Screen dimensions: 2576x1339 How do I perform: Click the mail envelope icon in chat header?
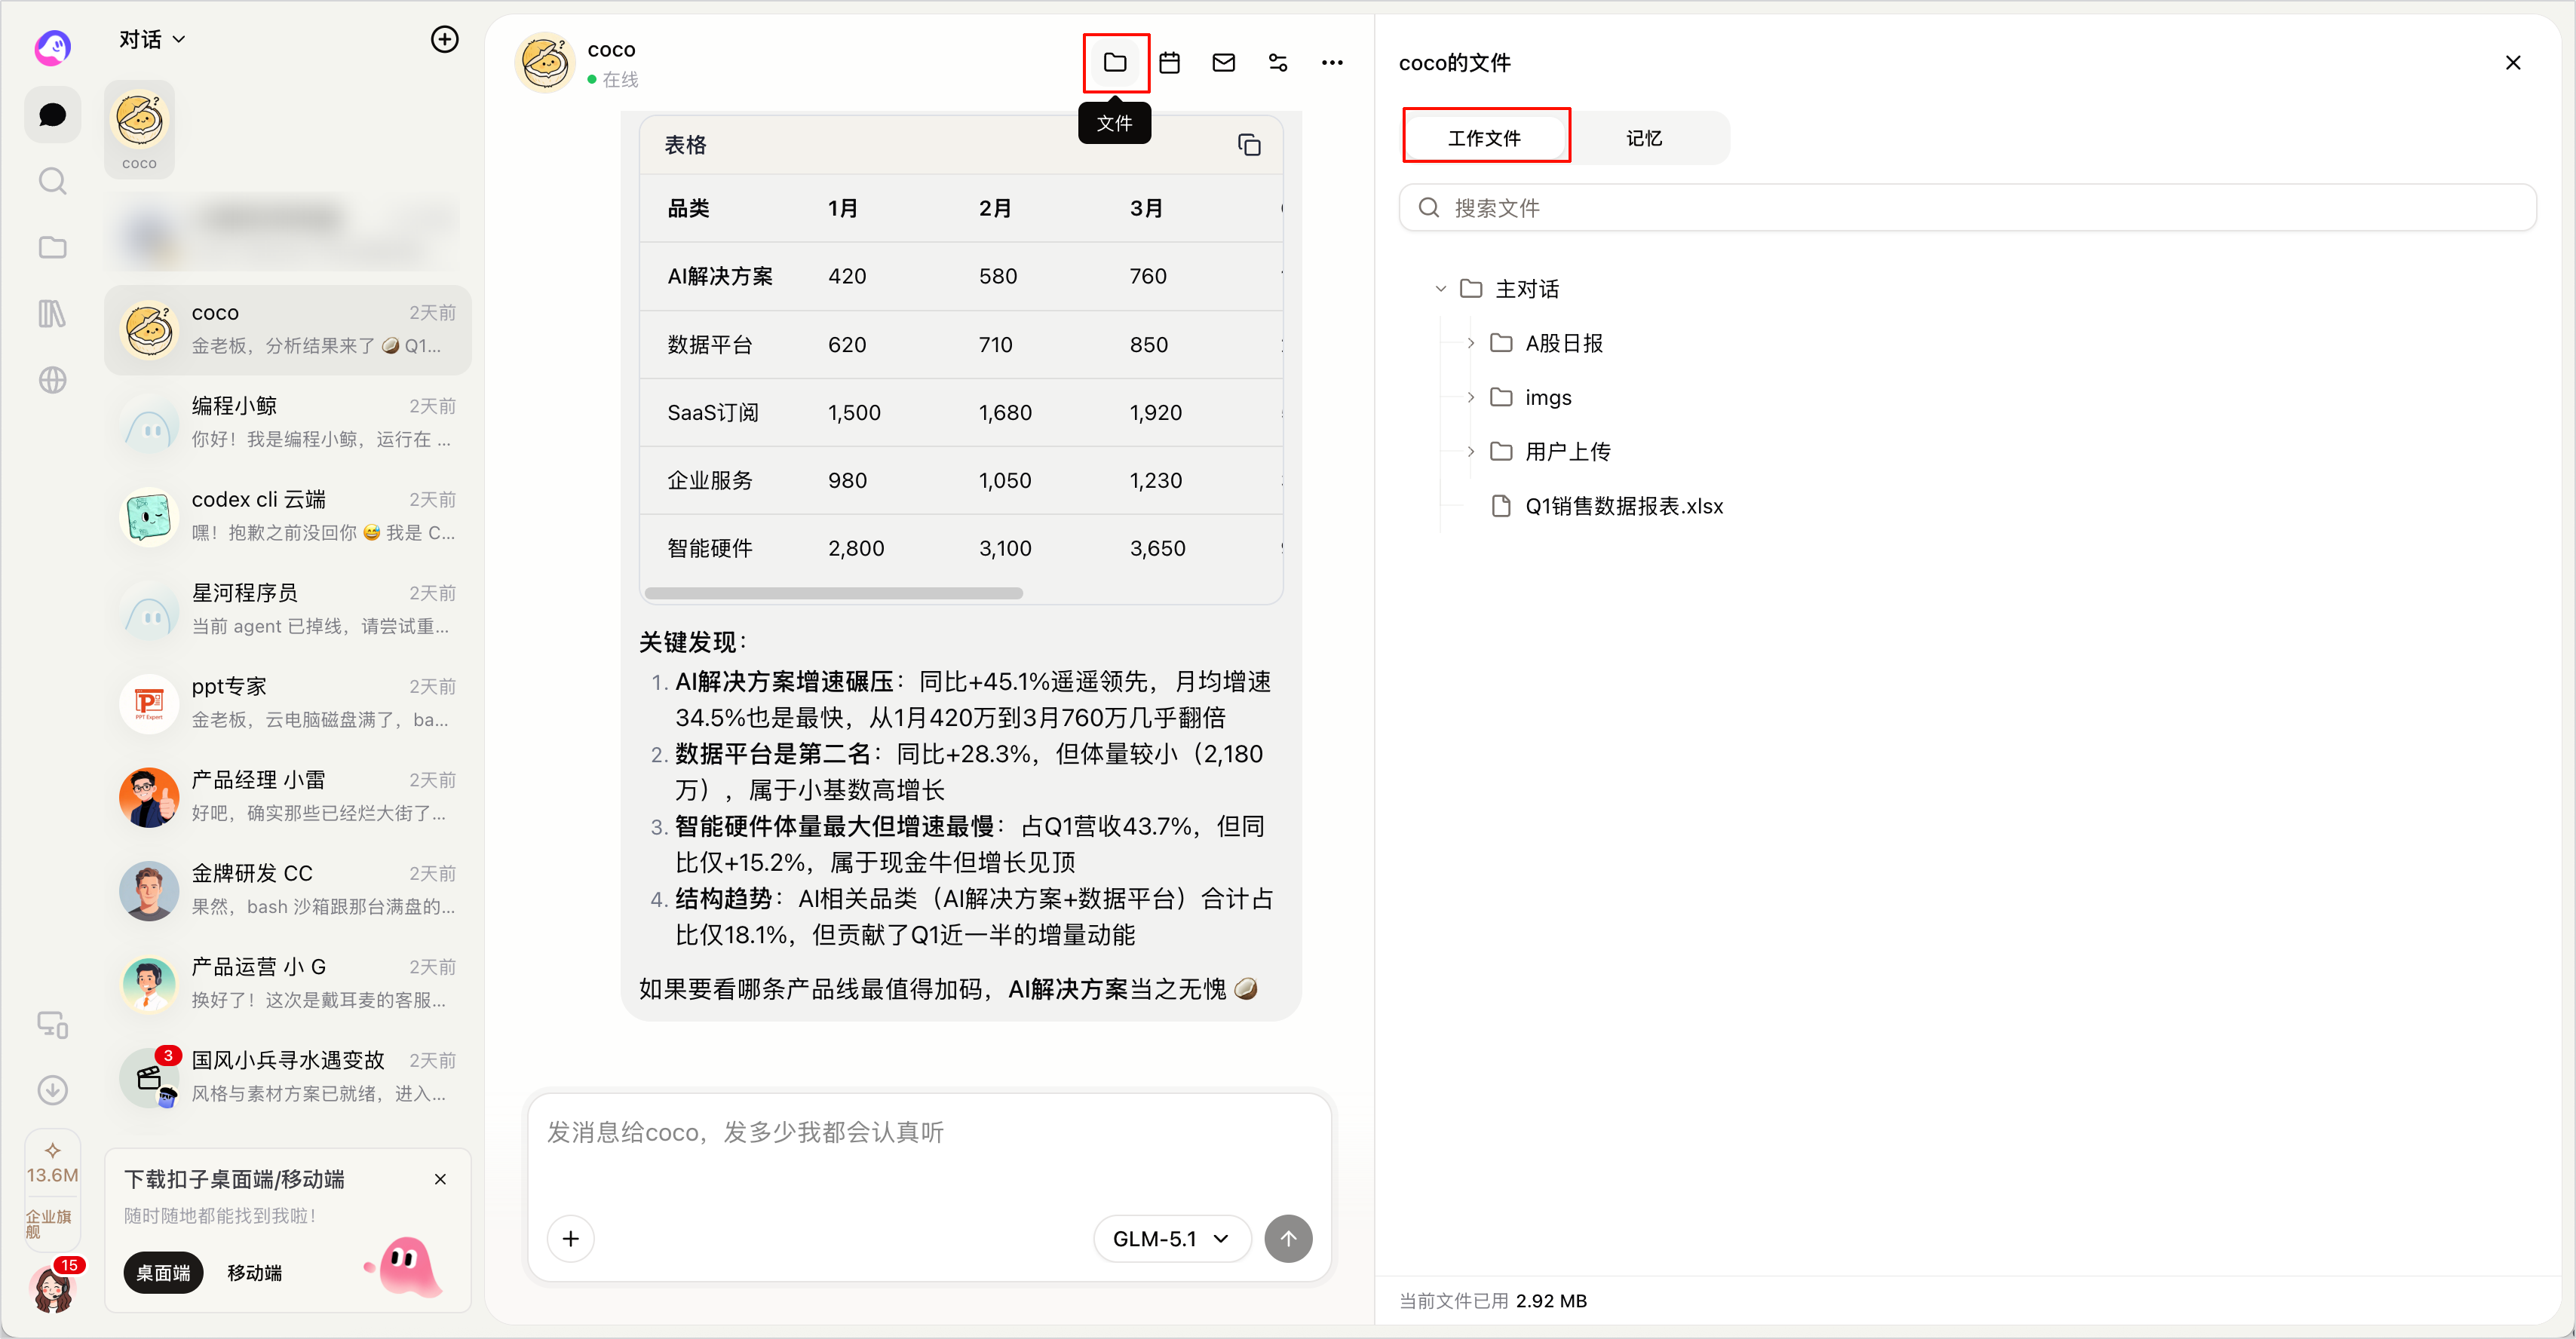coord(1223,62)
